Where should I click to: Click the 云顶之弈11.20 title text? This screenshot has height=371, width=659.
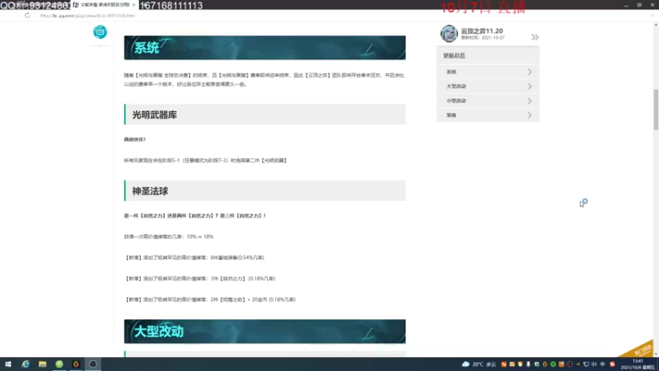[482, 31]
